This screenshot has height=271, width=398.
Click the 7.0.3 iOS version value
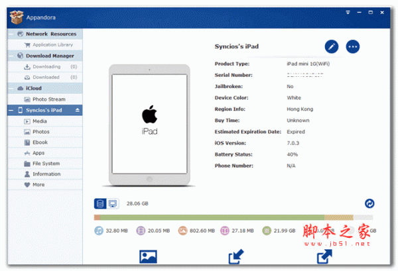point(293,143)
